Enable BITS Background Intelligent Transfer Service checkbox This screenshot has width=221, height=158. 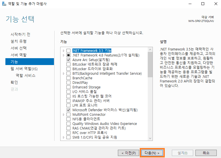[68, 73]
